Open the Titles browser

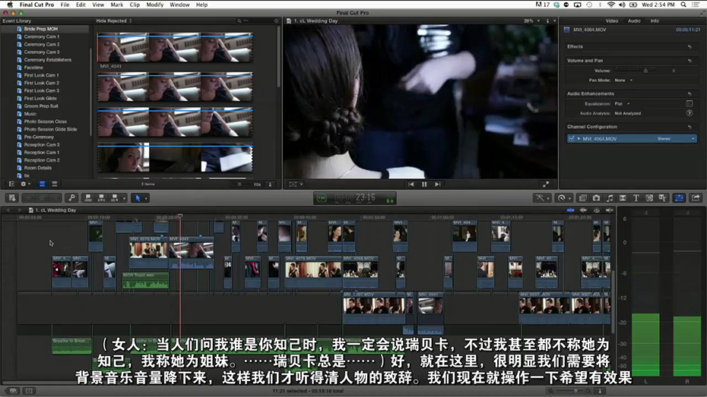636,198
